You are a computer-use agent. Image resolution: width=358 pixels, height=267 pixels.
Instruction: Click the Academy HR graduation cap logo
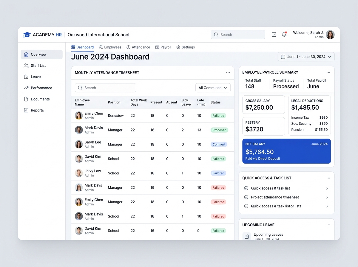click(x=27, y=35)
